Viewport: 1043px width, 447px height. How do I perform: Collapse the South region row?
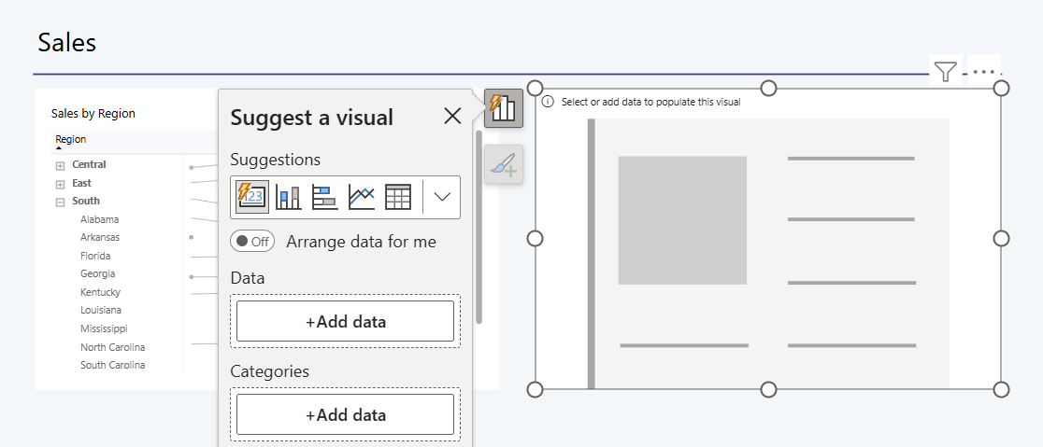pos(60,202)
